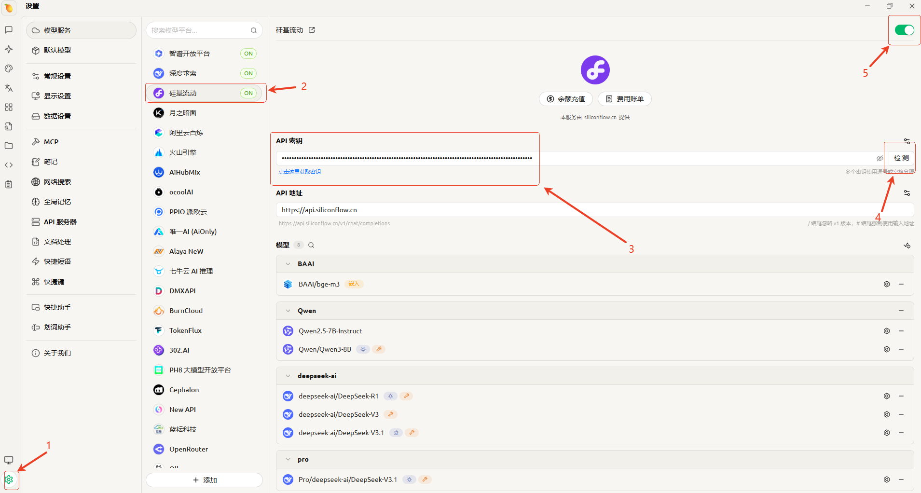921x493 pixels.
Task: Click the 检测 button to check API key
Action: [x=901, y=158]
